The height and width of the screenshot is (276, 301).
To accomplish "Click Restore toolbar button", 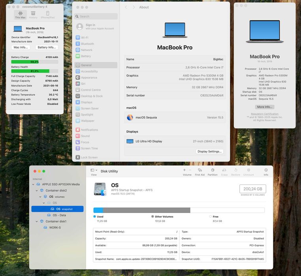I will pyautogui.click(x=235, y=172).
